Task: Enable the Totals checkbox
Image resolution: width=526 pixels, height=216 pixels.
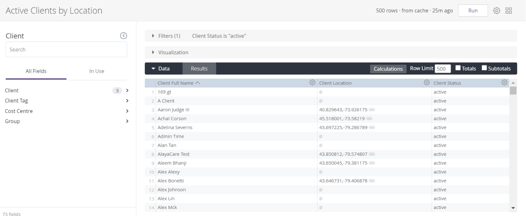Action: [x=458, y=68]
